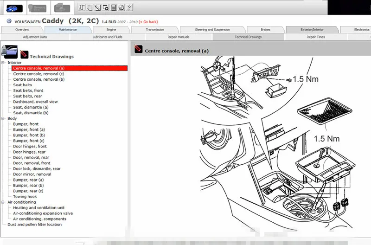
Task: Select the Transmission tab
Action: 155,30
